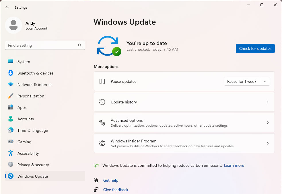
Task: Open the Update history card
Action: pyautogui.click(x=184, y=102)
